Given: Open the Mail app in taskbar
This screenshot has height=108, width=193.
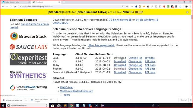Looking at the screenshot, I should [x=59, y=105].
